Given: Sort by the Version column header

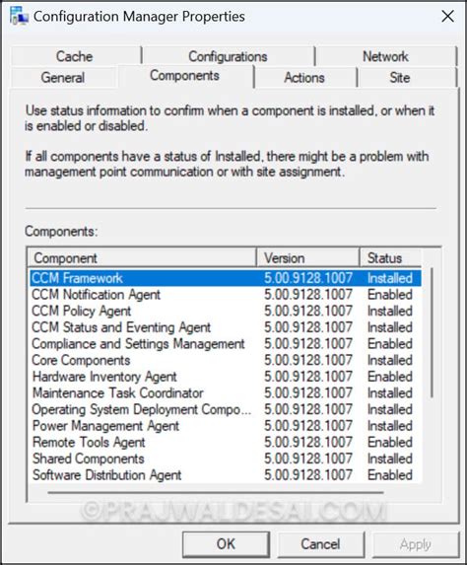Looking at the screenshot, I should coord(307,258).
